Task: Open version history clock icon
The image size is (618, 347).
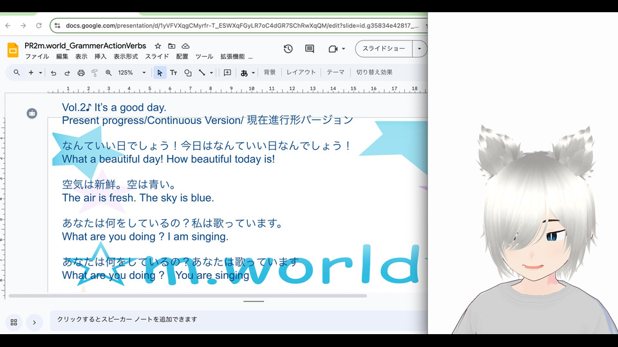Action: [288, 49]
